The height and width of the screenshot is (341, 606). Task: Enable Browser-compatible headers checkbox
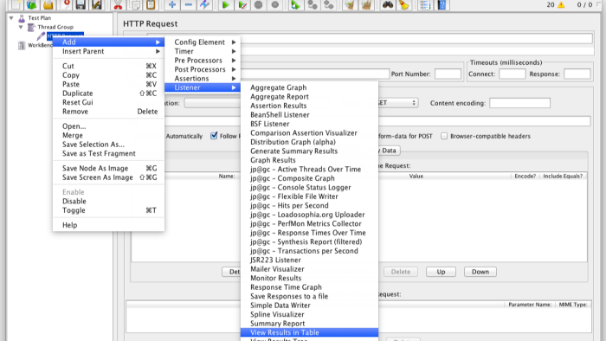[444, 136]
